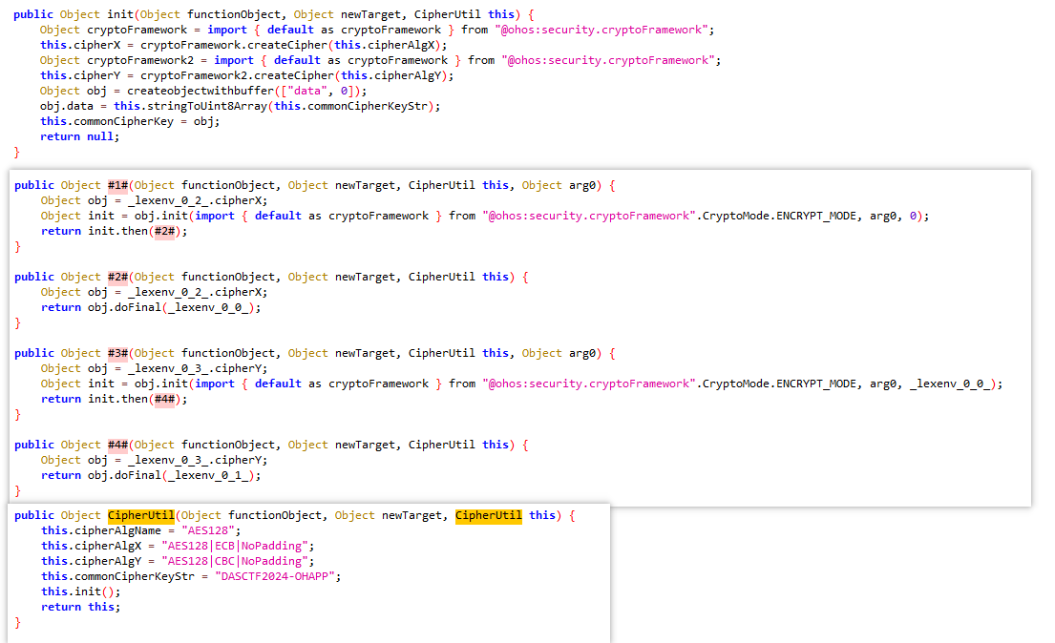This screenshot has height=643, width=1055.
Task: Click the highlighted CipherUtil parameter type in constructor
Action: pos(488,515)
